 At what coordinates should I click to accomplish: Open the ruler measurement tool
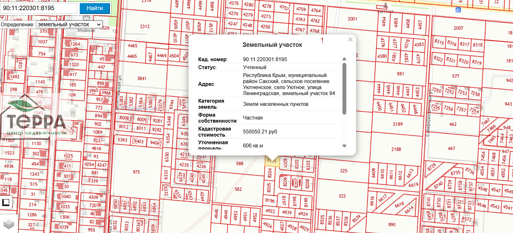tap(6, 203)
